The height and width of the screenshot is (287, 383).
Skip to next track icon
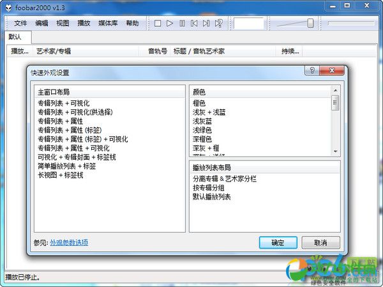[x=206, y=24]
